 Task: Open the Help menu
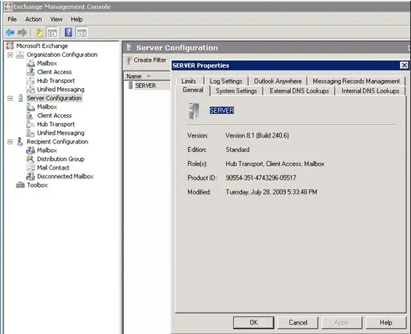[77, 20]
